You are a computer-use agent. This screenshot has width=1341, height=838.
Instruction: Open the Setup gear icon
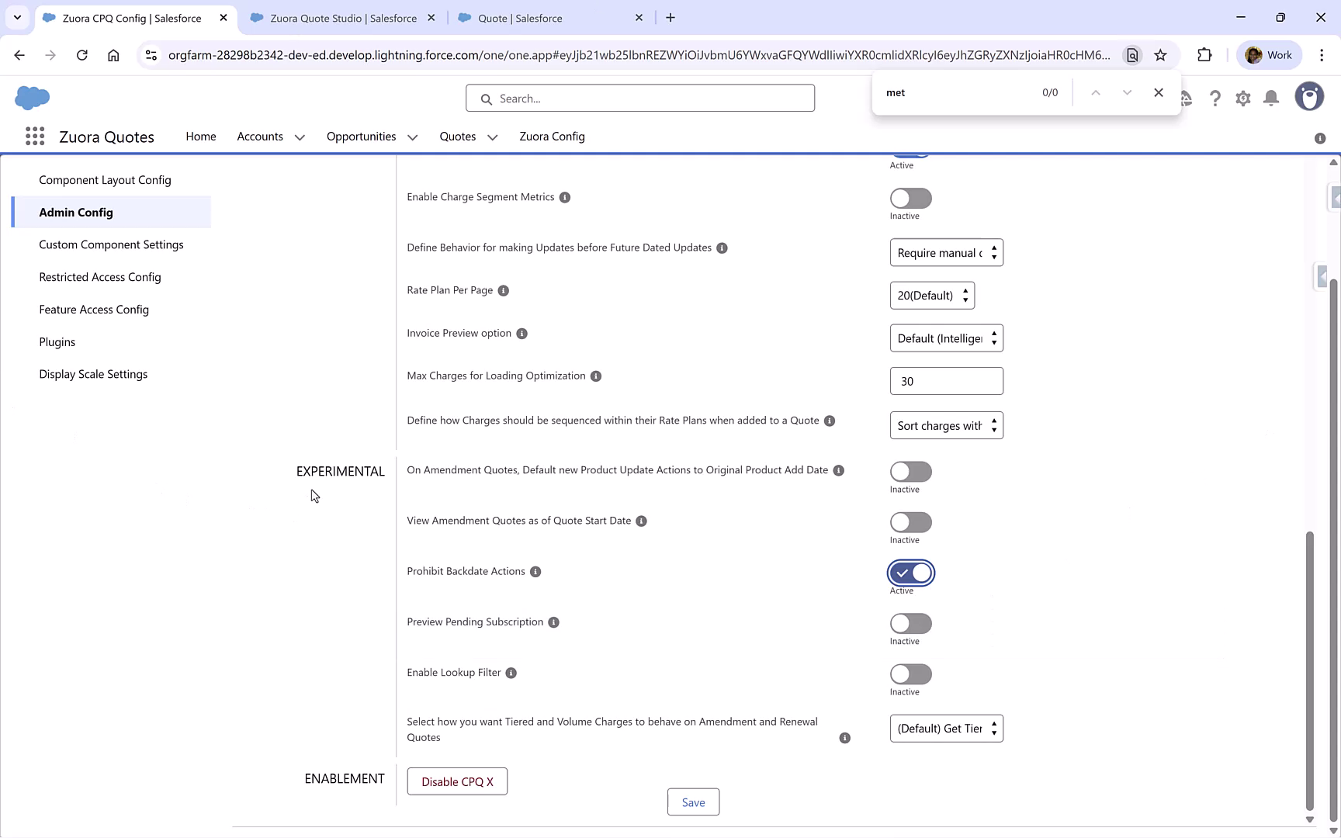click(x=1242, y=98)
